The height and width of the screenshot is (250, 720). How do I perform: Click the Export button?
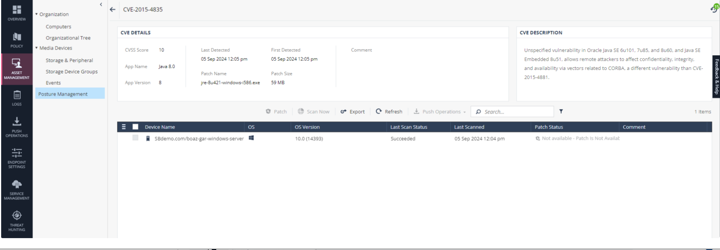coord(353,112)
